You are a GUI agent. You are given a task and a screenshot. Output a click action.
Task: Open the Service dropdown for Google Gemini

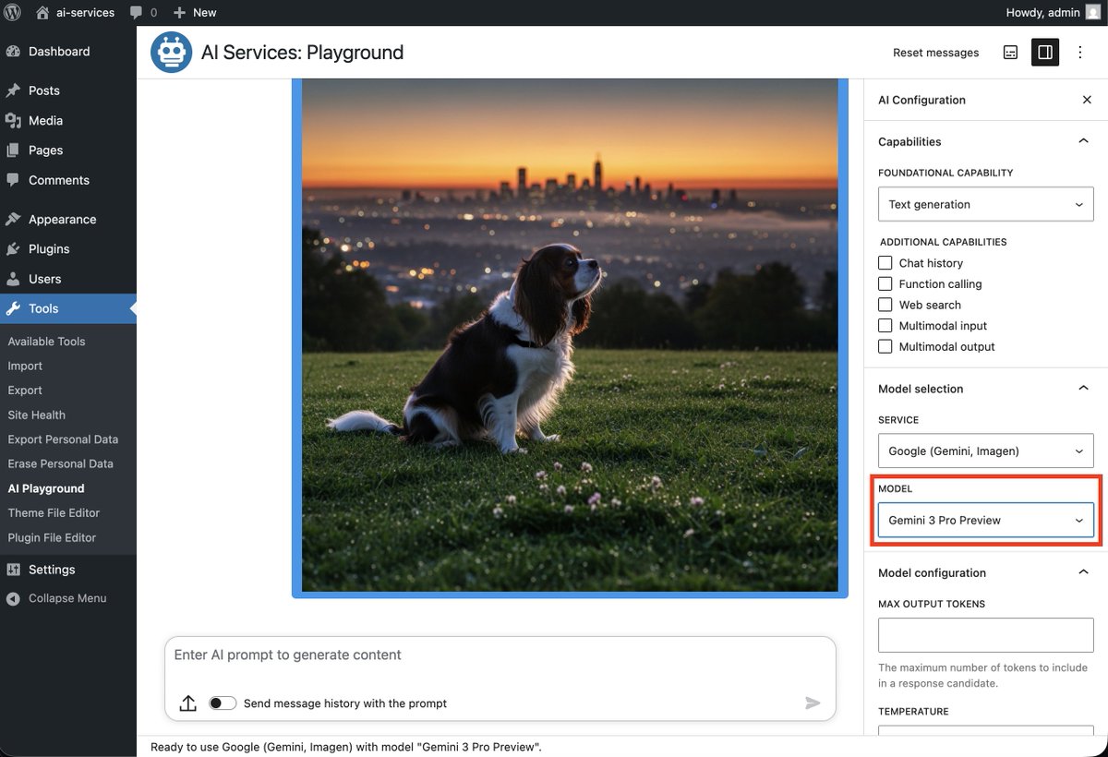point(985,451)
